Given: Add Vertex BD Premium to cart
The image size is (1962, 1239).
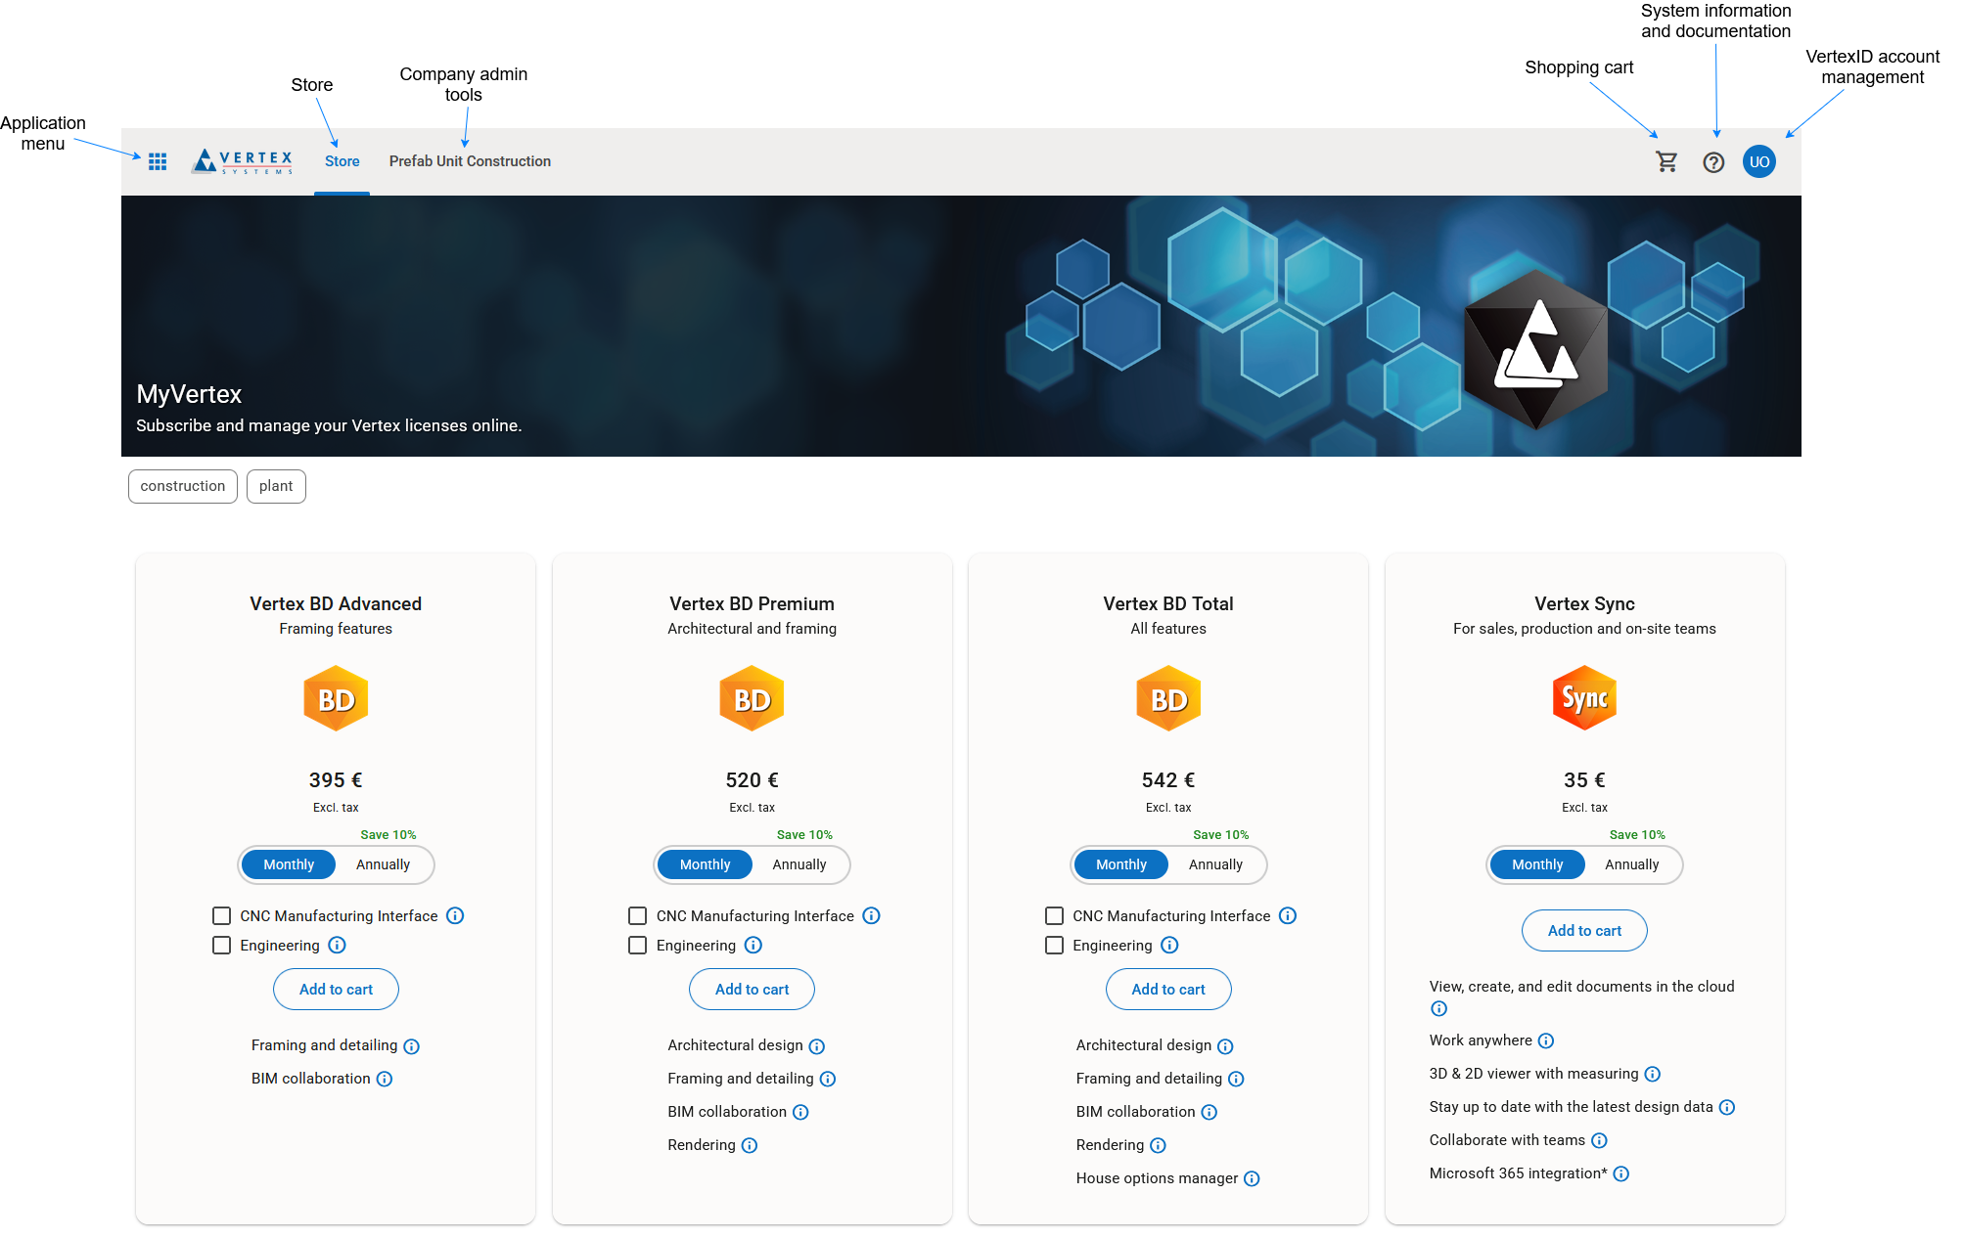Looking at the screenshot, I should pyautogui.click(x=752, y=990).
